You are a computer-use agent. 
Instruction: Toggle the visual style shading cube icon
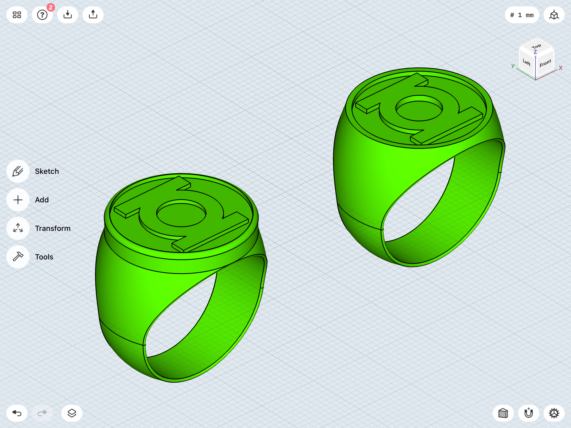pyautogui.click(x=503, y=413)
